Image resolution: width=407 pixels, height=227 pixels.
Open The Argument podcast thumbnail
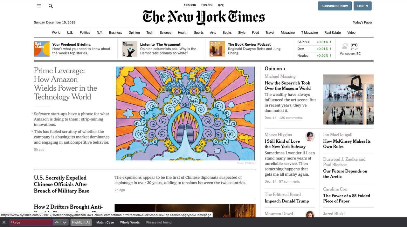coord(129,49)
